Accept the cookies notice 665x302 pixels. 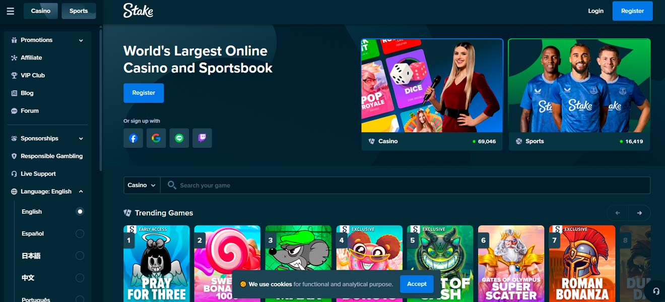click(417, 284)
